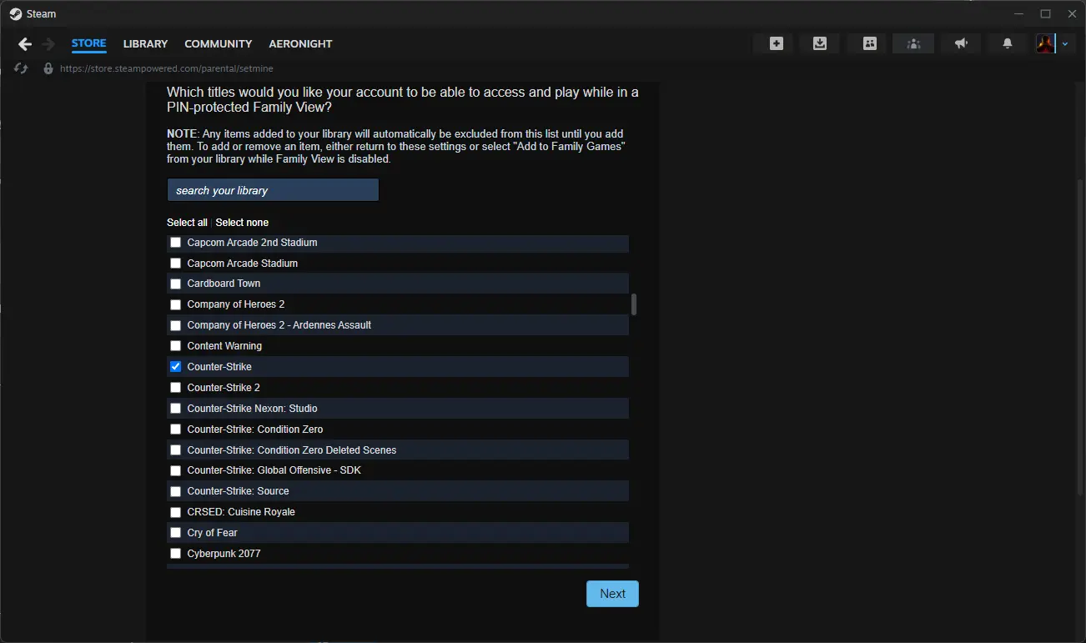
Task: Minimize the Steam window
Action: [1018, 14]
